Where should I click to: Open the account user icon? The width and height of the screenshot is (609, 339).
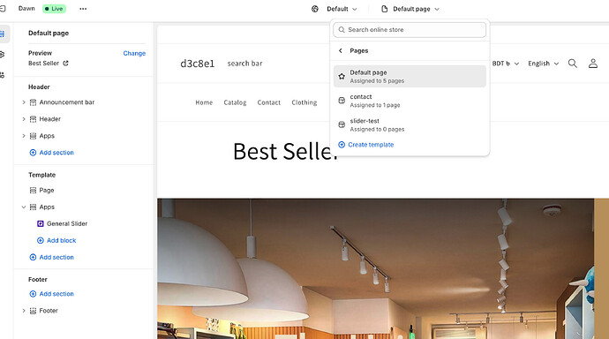[593, 64]
